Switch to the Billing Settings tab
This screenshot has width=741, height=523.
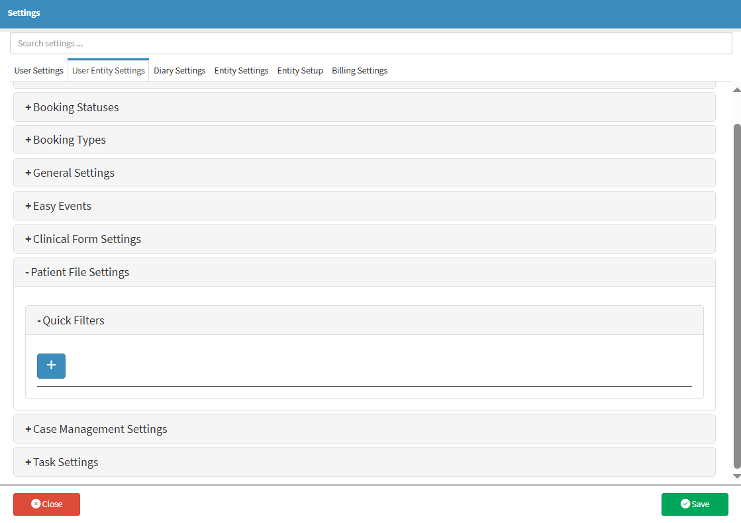(360, 71)
